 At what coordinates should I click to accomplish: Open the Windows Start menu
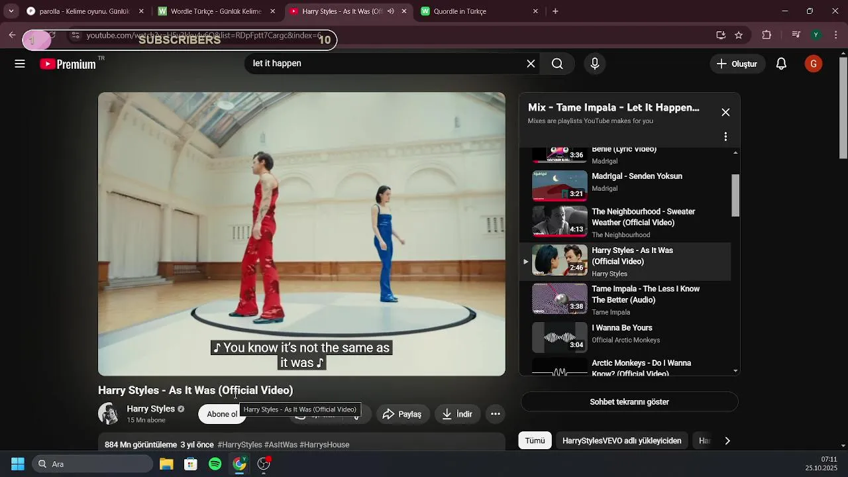(x=18, y=464)
